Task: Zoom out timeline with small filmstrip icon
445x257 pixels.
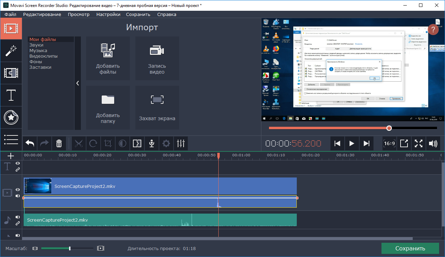Action: (35, 248)
